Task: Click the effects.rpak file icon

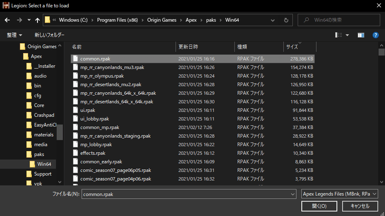Action: tap(76, 153)
